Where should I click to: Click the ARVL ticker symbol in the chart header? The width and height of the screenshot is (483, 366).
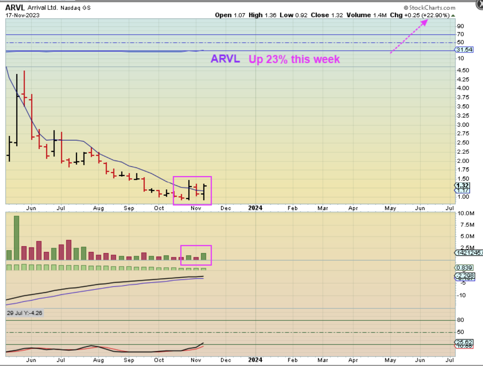pyautogui.click(x=15, y=8)
